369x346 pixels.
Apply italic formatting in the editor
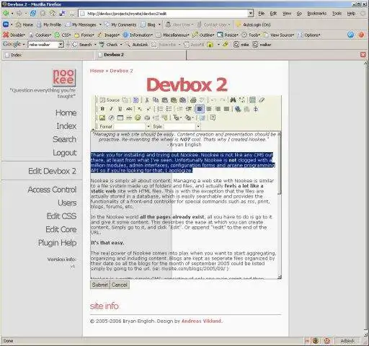coord(111,109)
